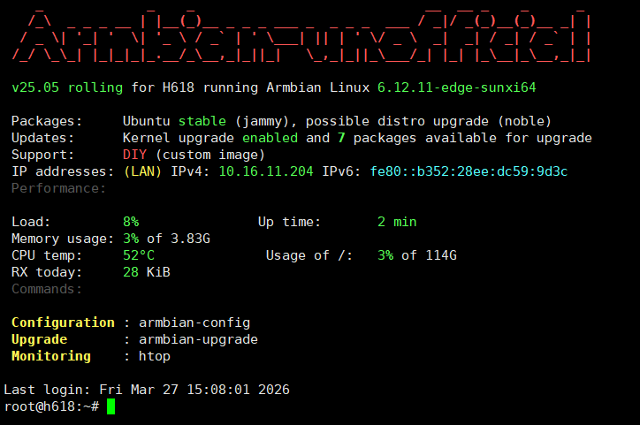Viewport: 640px width, 425px height.
Task: Click the armbian-upgrade command text
Action: point(198,339)
